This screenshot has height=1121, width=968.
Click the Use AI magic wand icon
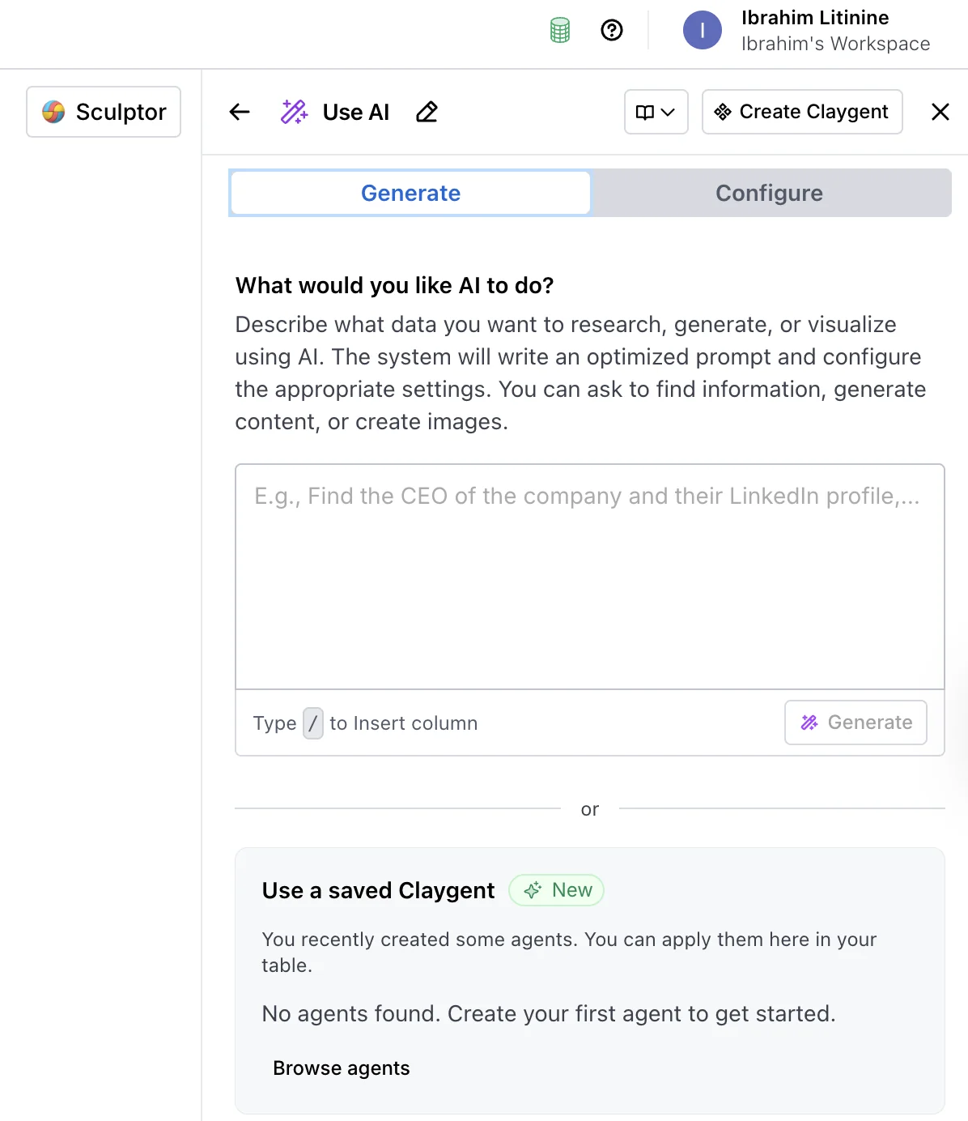tap(294, 112)
